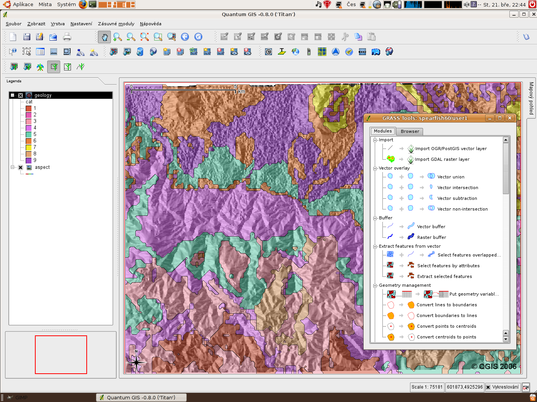Collapse the geology layer in the legend
The width and height of the screenshot is (537, 402).
coord(13,95)
